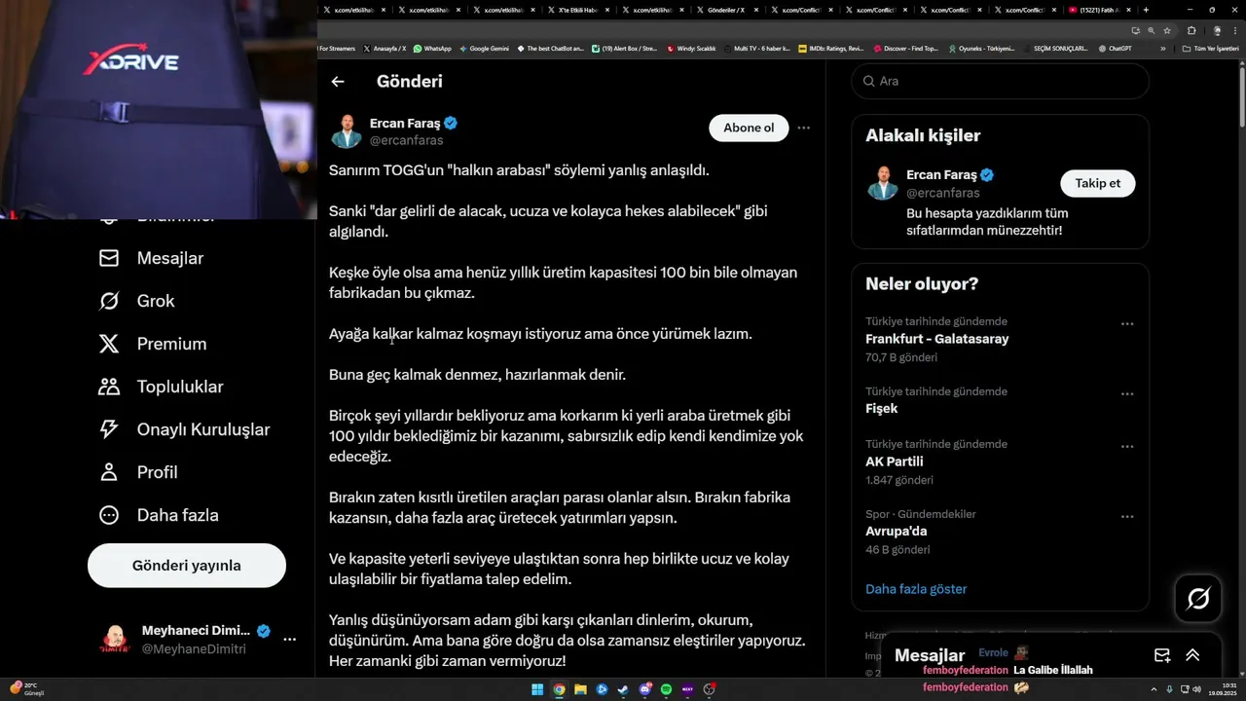This screenshot has height=701, width=1246.
Task: Click the page vertical scrollbar
Action: (x=1241, y=97)
